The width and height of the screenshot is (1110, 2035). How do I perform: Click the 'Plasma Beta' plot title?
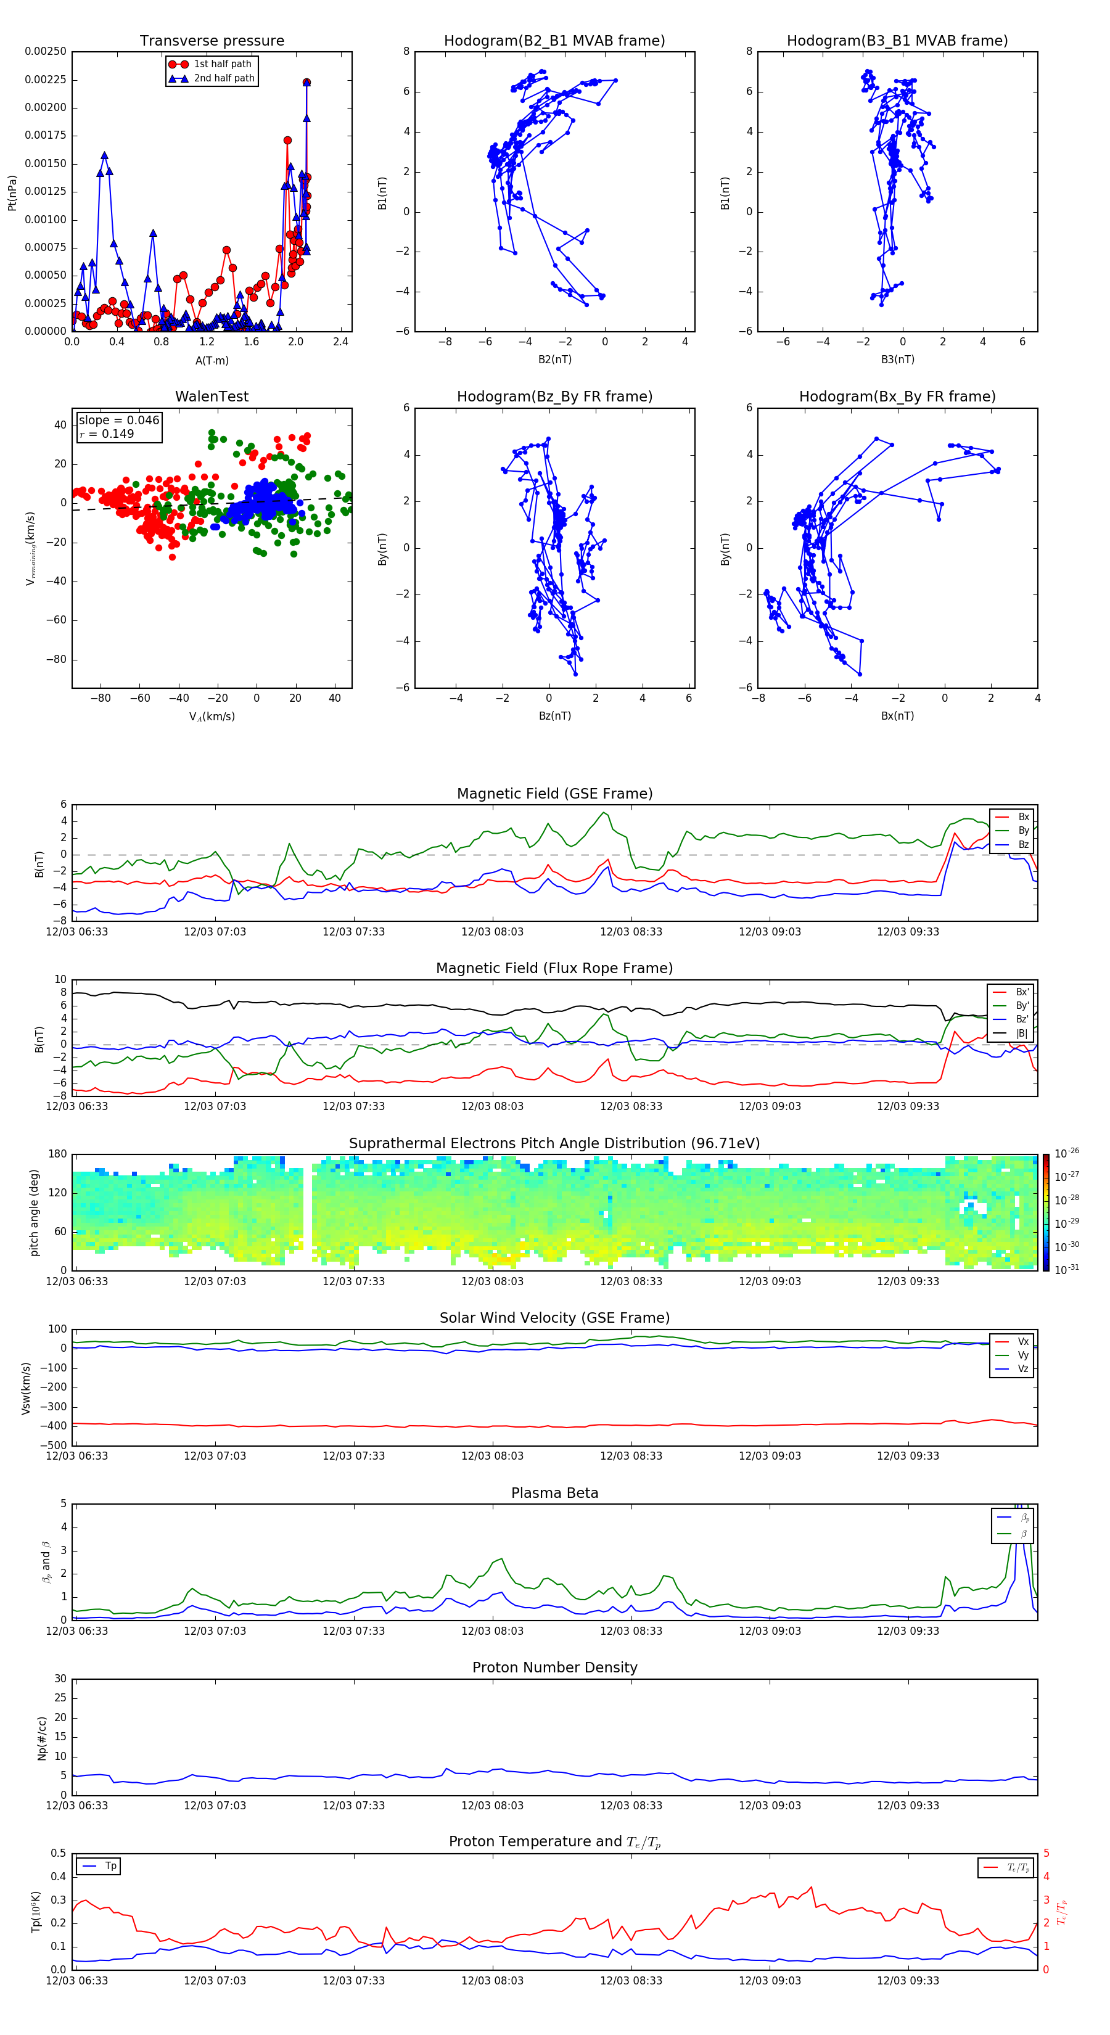[x=554, y=1493]
